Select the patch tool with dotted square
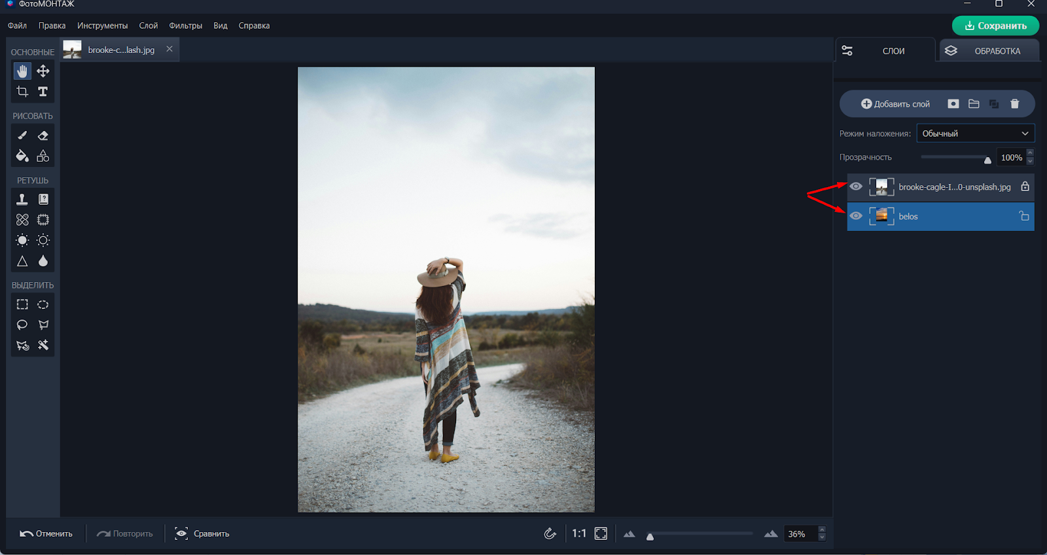 point(43,220)
